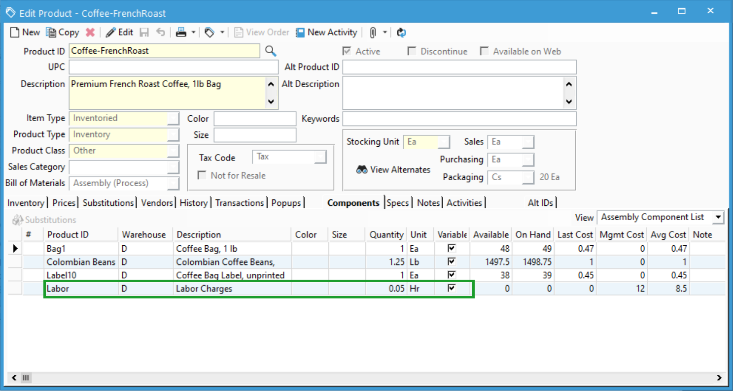Click Description scroll down arrow
This screenshot has height=391, width=733.
pos(271,102)
